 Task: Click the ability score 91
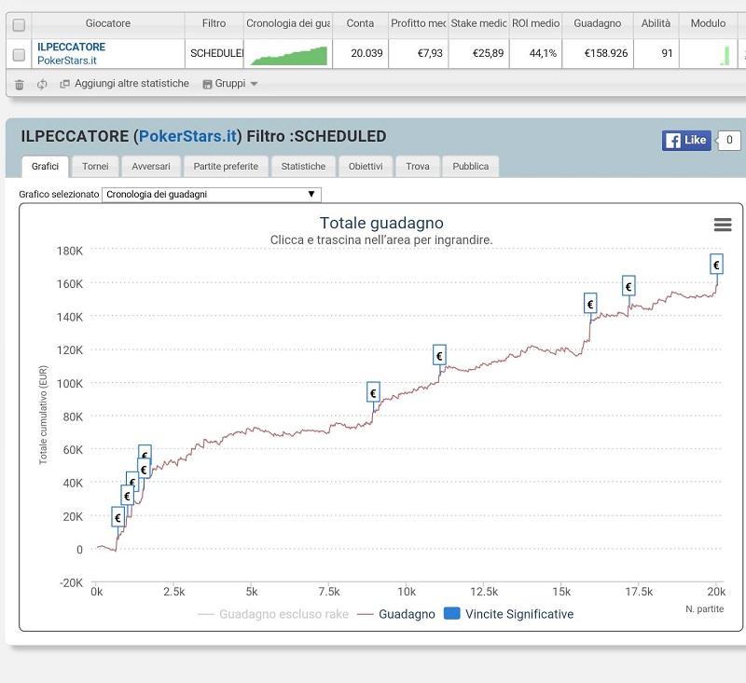[x=667, y=53]
